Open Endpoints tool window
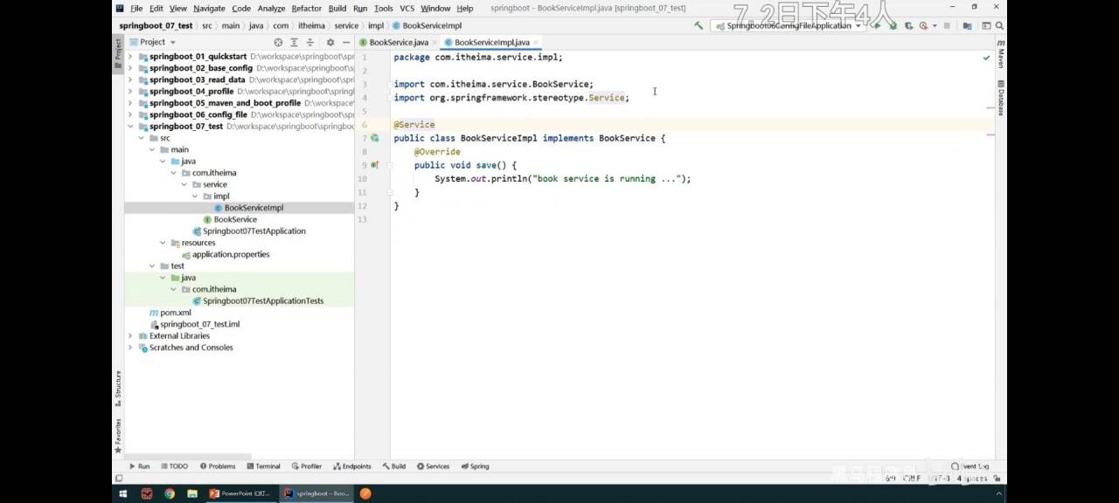The height and width of the screenshot is (503, 1119). [x=351, y=466]
